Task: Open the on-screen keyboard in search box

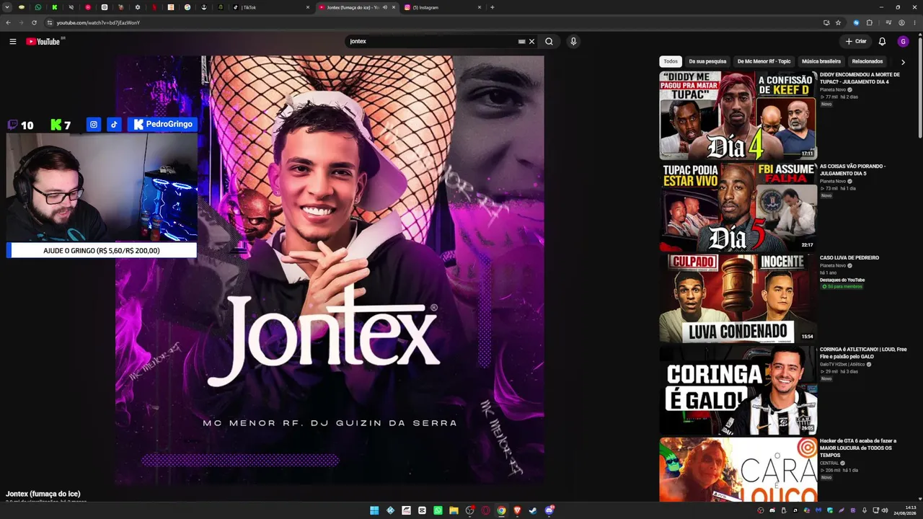Action: click(x=521, y=42)
